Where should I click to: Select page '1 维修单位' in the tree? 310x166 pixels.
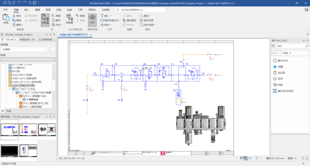coord(32,100)
